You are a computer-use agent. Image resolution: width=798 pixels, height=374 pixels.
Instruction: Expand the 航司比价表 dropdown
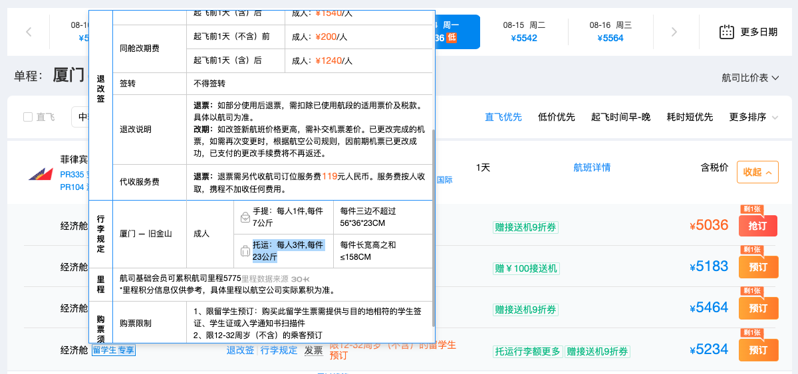[750, 78]
